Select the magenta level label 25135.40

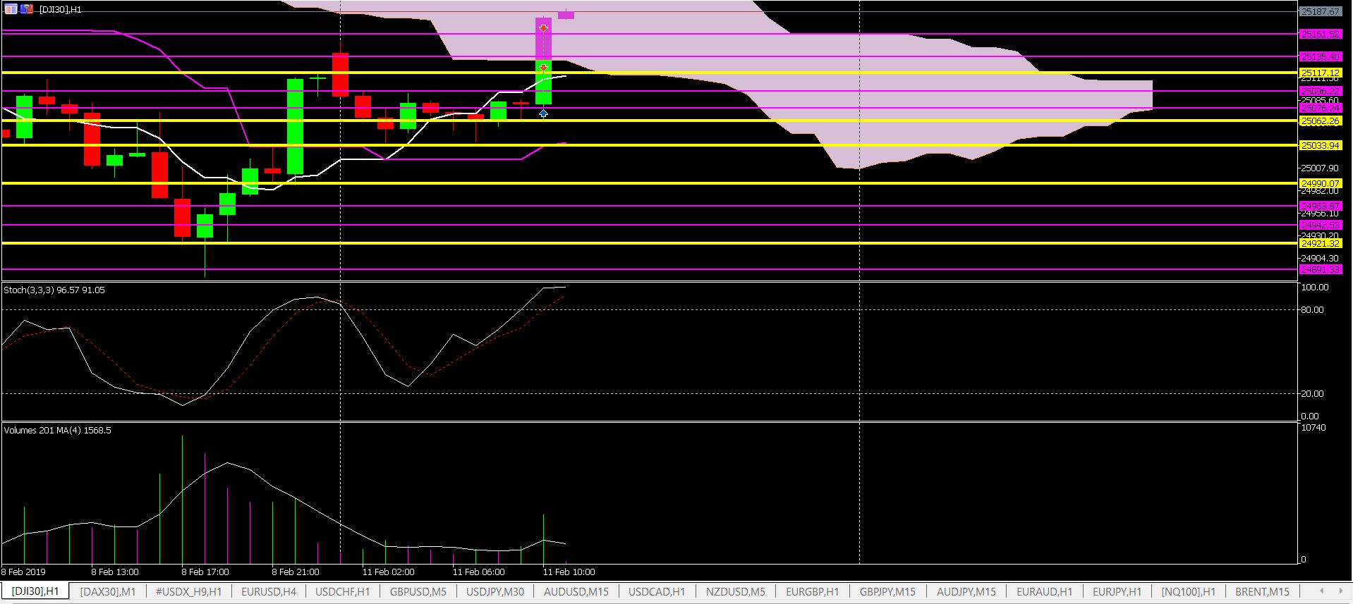(x=1321, y=56)
